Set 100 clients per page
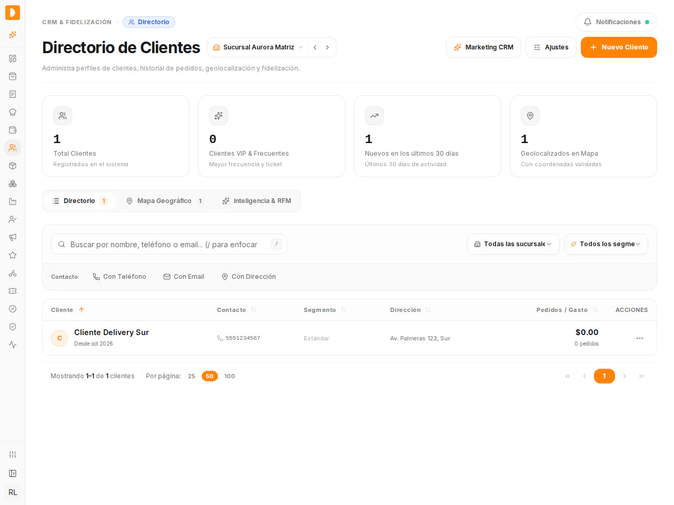Image resolution: width=674 pixels, height=505 pixels. point(230,376)
